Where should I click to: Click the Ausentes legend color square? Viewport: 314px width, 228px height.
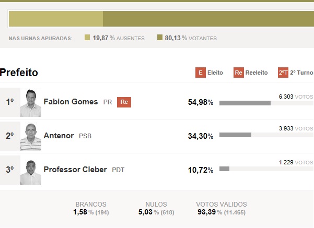click(x=87, y=38)
